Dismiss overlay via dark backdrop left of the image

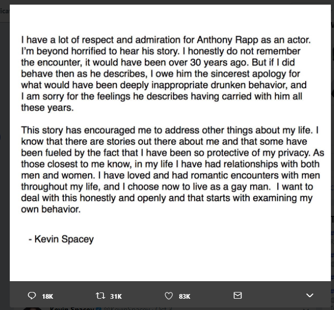[5, 149]
